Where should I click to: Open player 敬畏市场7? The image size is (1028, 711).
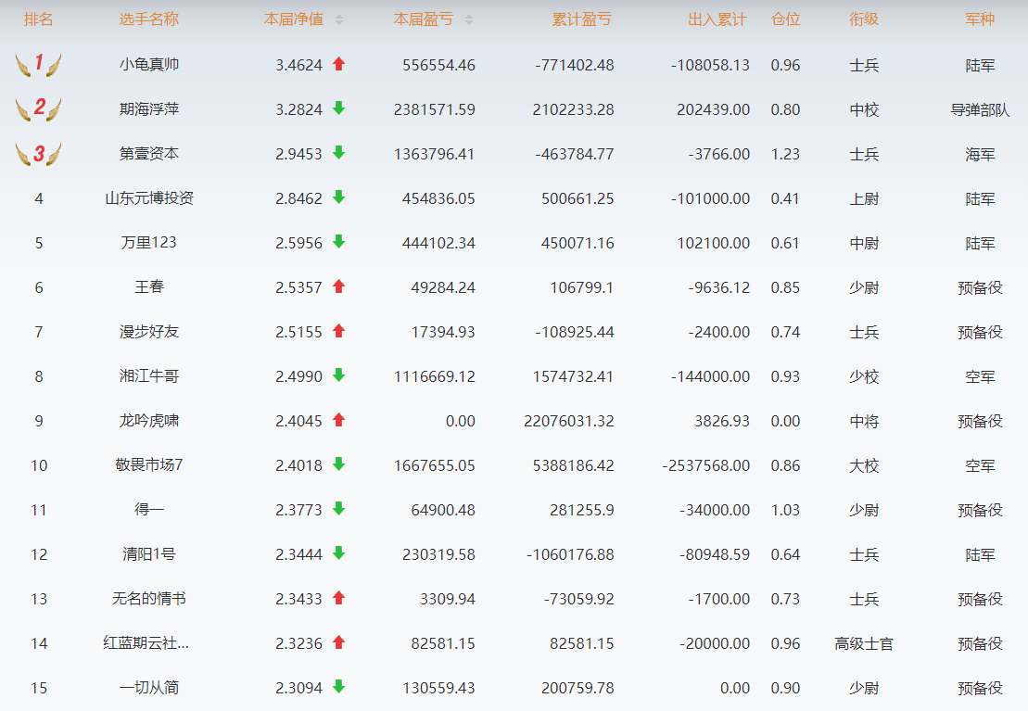click(x=149, y=465)
